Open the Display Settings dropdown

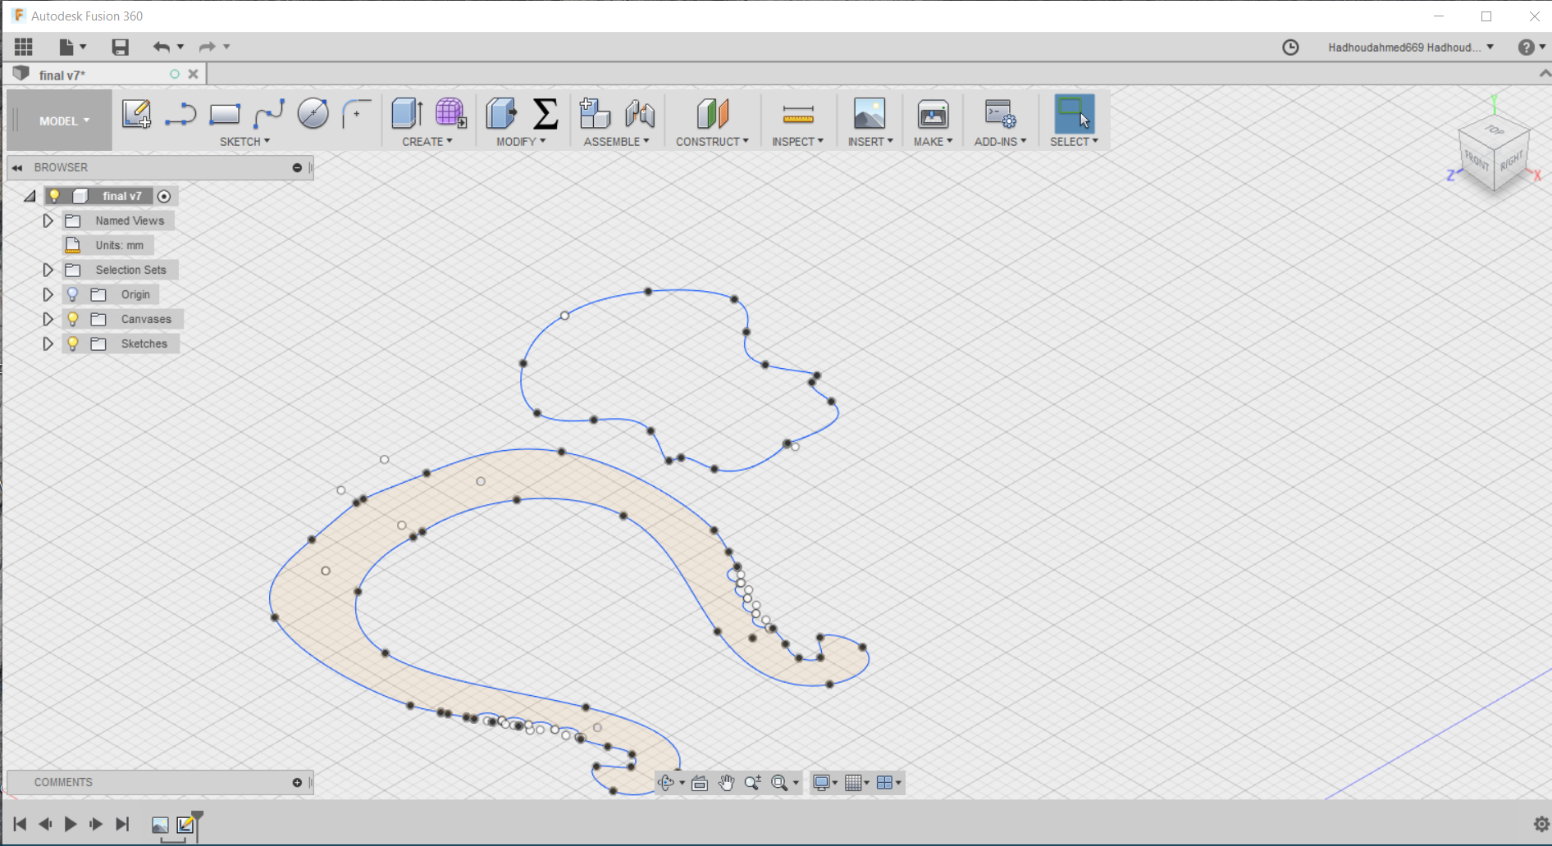(x=825, y=783)
